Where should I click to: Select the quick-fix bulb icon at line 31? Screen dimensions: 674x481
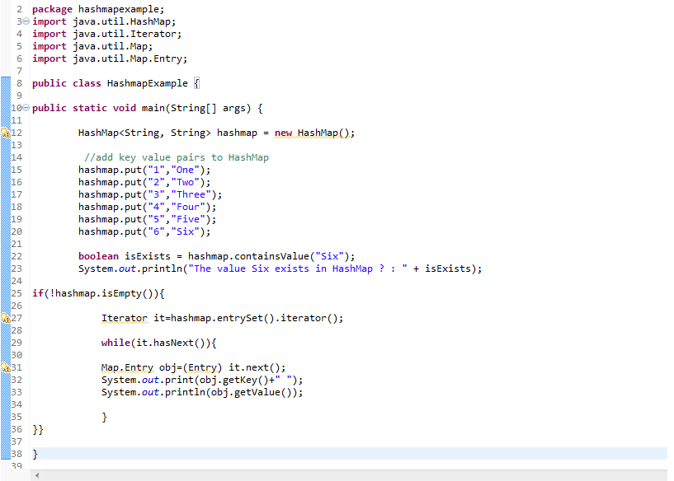coord(7,367)
